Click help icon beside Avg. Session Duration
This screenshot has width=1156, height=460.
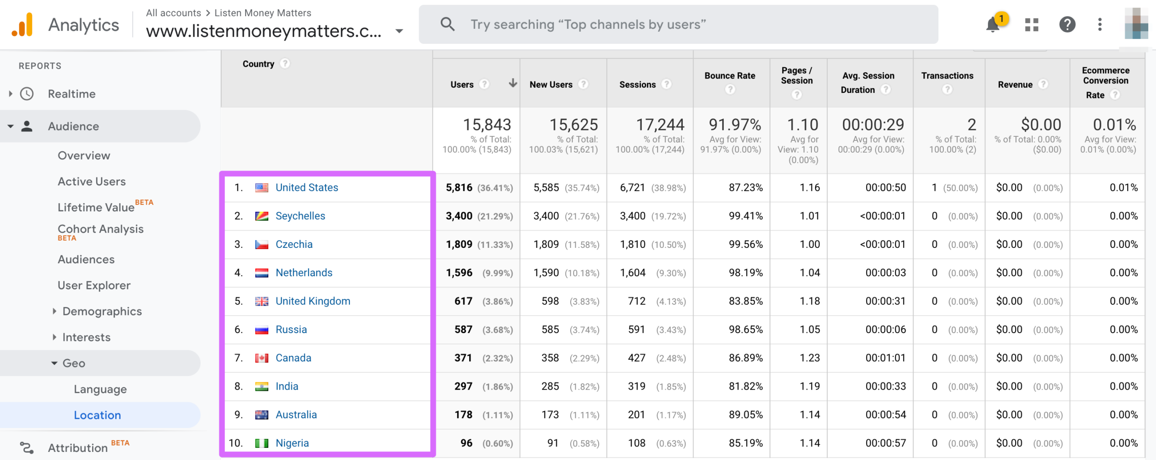click(x=886, y=89)
